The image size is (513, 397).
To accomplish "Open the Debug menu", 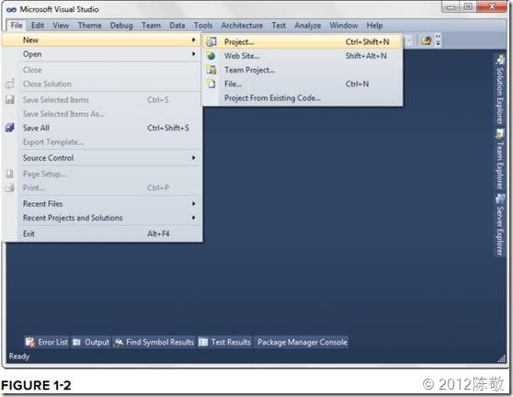I will coord(121,25).
